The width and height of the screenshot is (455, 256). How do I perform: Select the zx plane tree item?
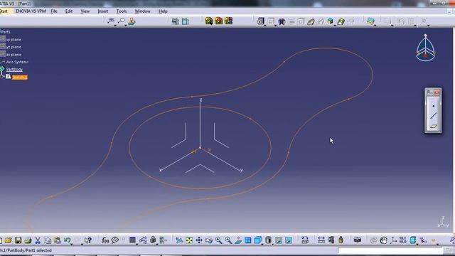[14, 55]
